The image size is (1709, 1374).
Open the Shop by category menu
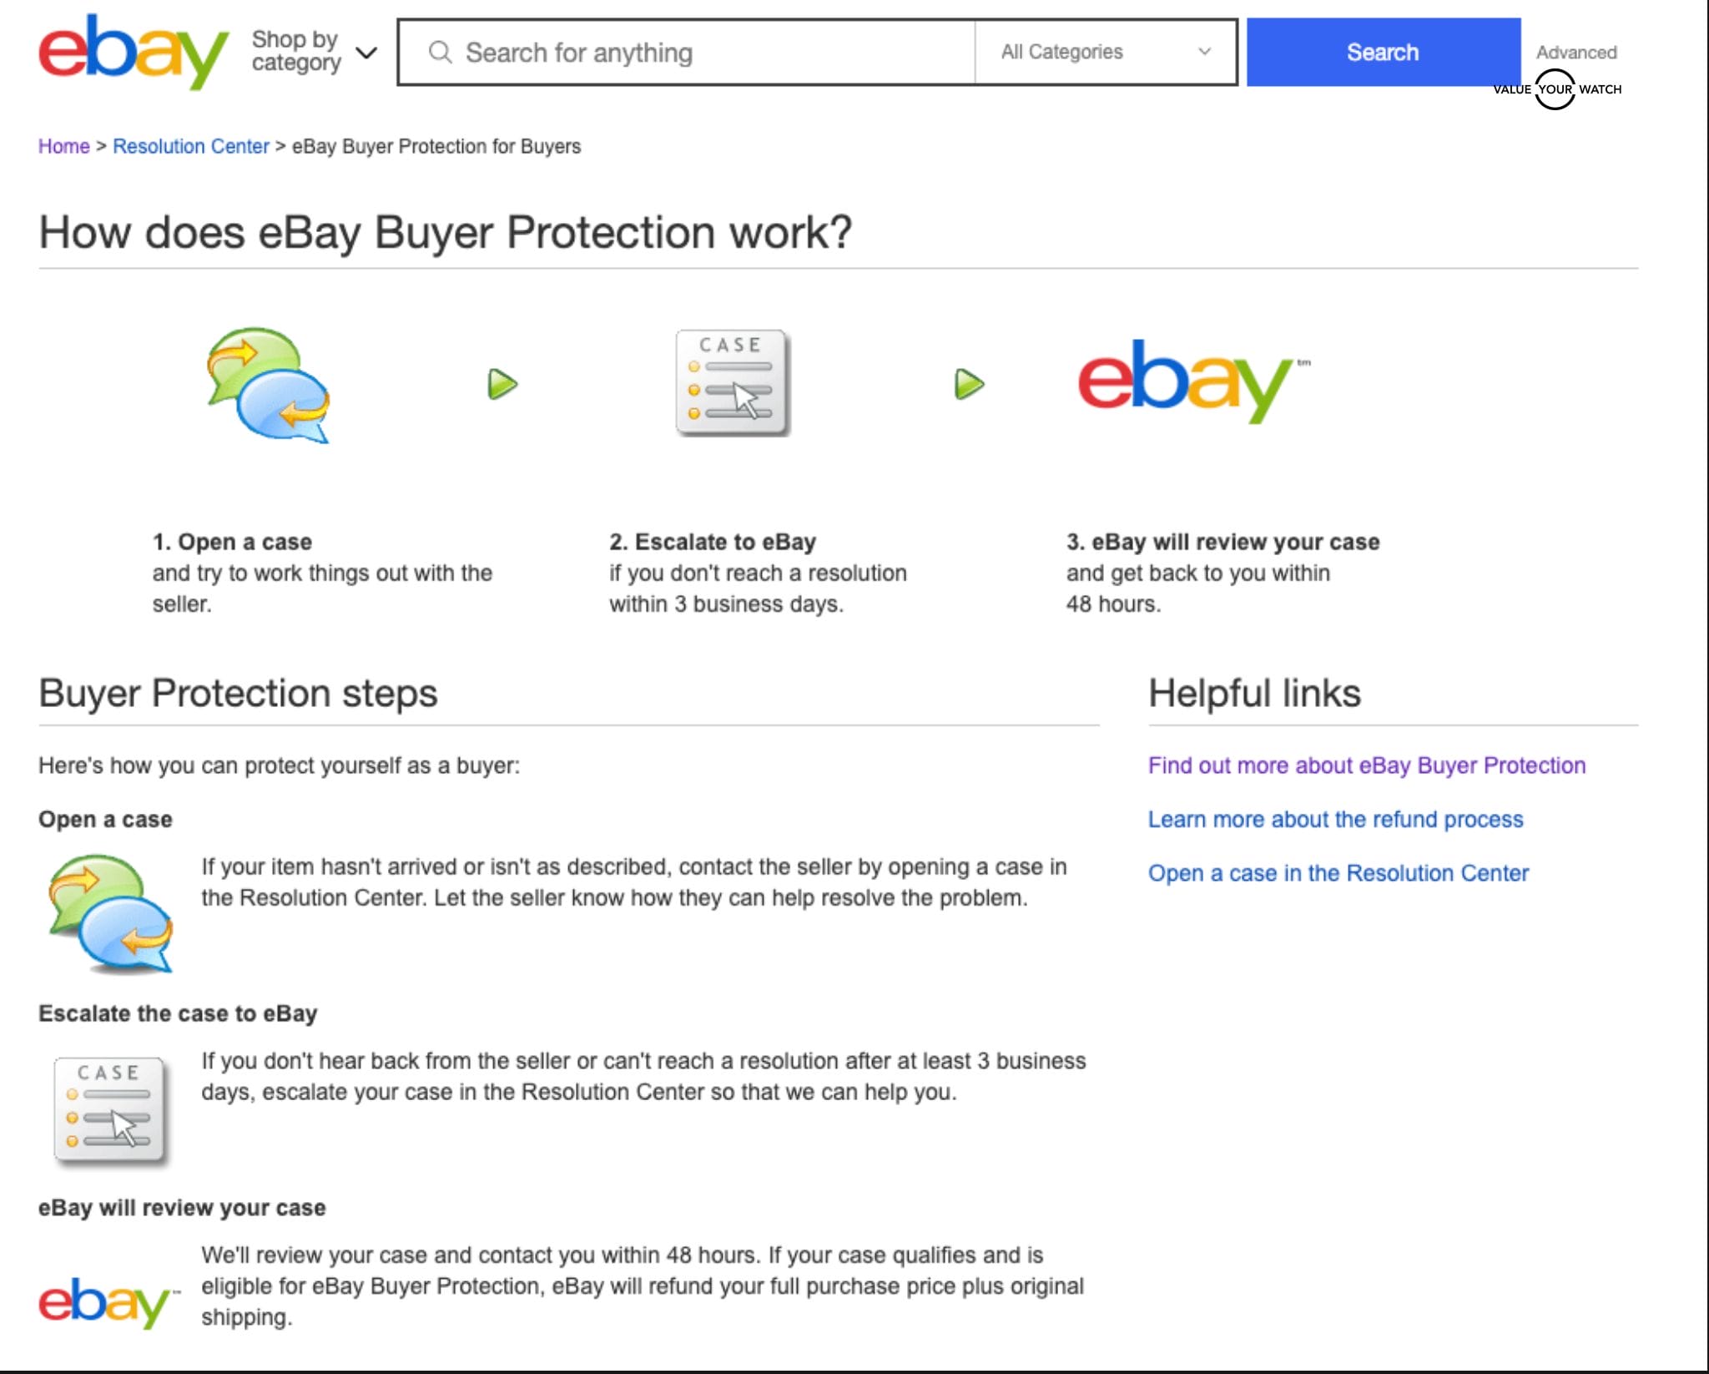pos(296,50)
